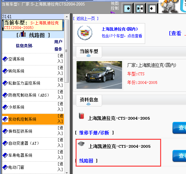186x174 pixels.
Task: Click [进入] for 发动机控制系统
Action: (x=60, y=118)
